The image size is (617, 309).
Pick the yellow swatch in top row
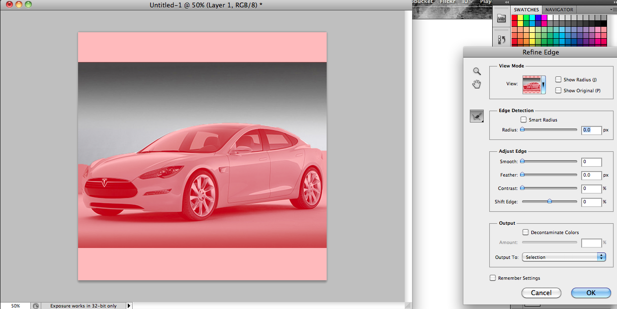point(520,17)
